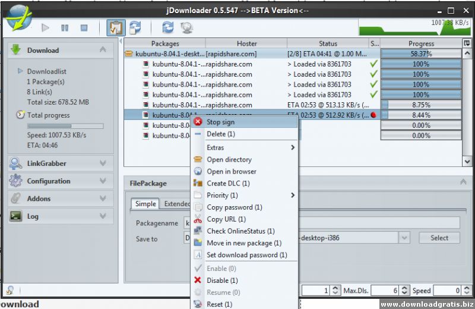Click the Configuration gear icon

[x=15, y=181]
